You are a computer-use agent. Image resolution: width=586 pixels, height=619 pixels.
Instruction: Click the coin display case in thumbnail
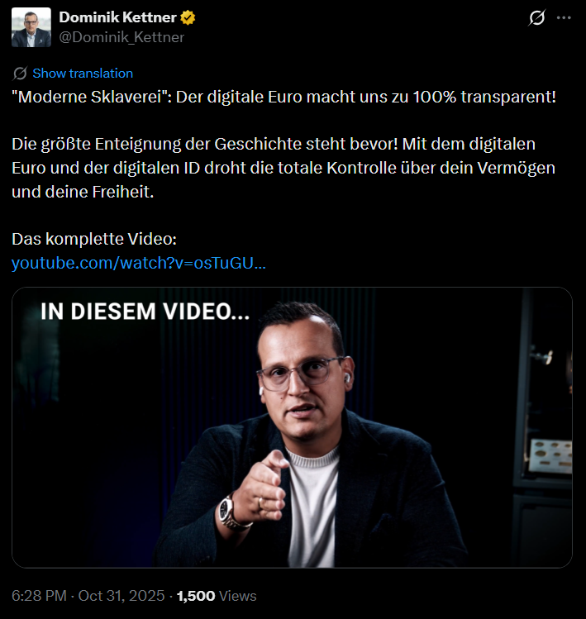tap(550, 456)
